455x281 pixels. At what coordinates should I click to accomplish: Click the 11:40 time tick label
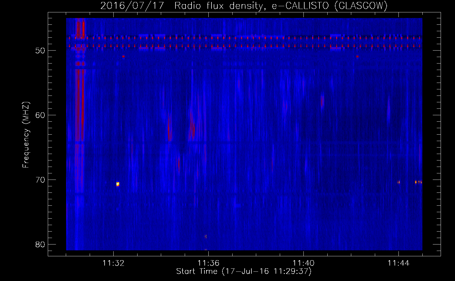[x=303, y=263]
